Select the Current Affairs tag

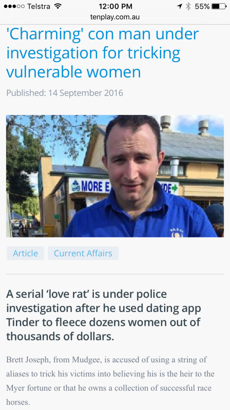coord(83,253)
